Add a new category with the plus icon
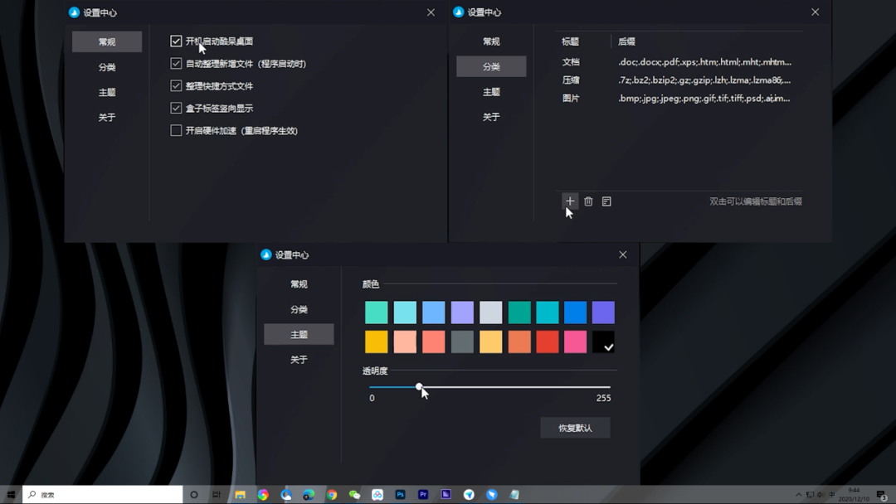This screenshot has height=504, width=896. coord(570,201)
